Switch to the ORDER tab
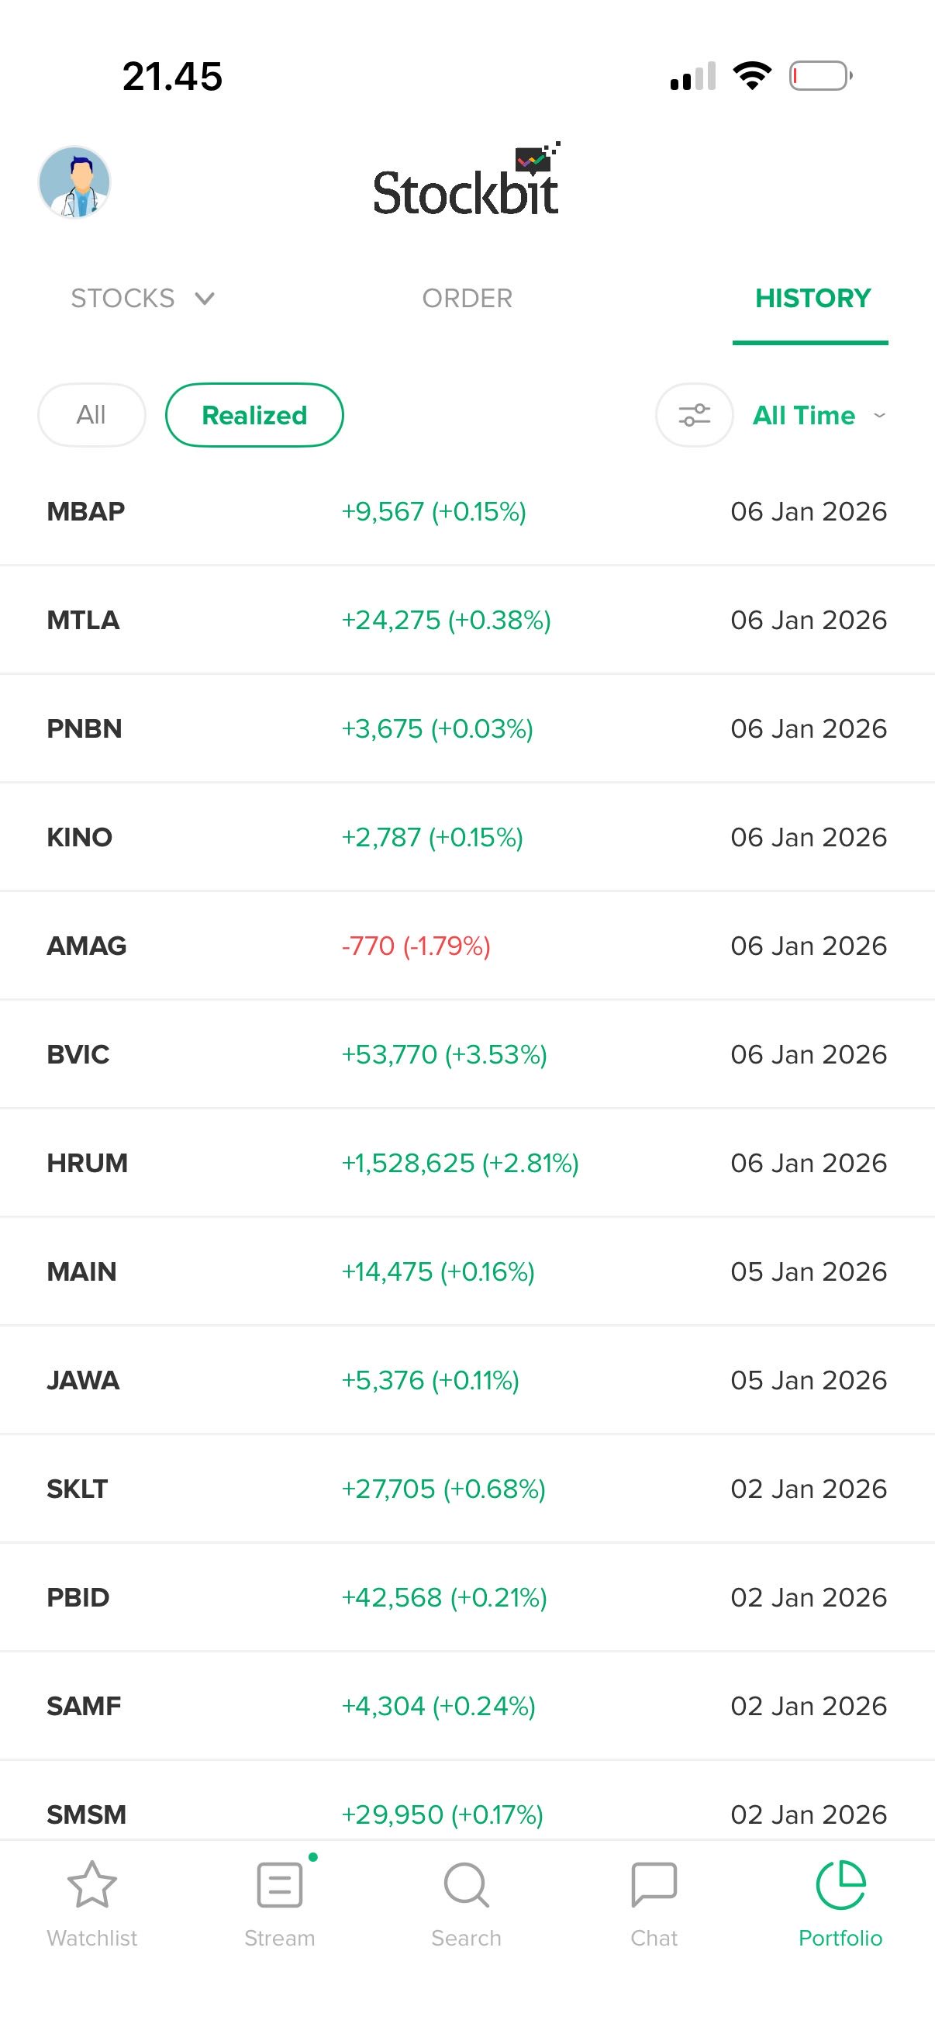The height and width of the screenshot is (2034, 935). 467,299
